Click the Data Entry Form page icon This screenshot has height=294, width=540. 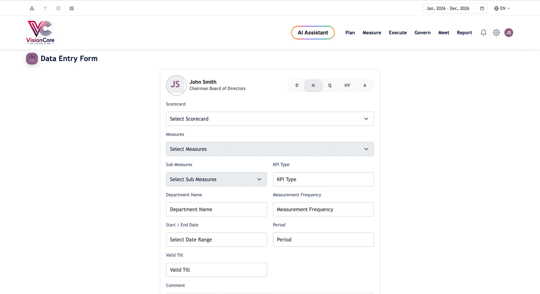tap(32, 59)
